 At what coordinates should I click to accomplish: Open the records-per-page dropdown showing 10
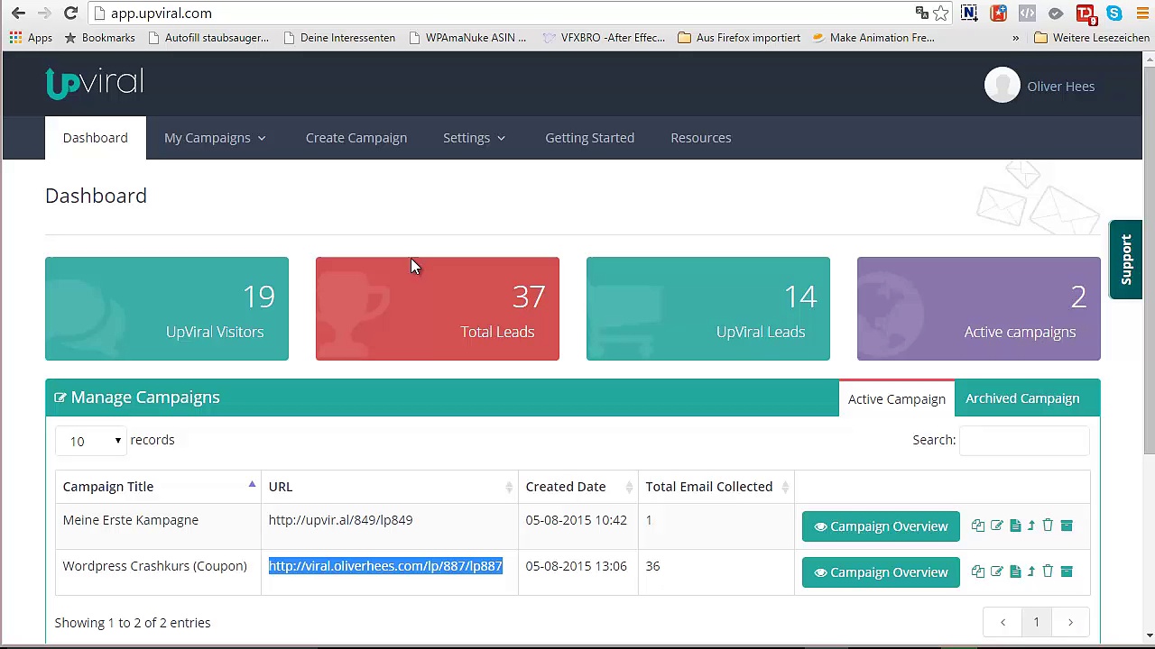pos(91,441)
